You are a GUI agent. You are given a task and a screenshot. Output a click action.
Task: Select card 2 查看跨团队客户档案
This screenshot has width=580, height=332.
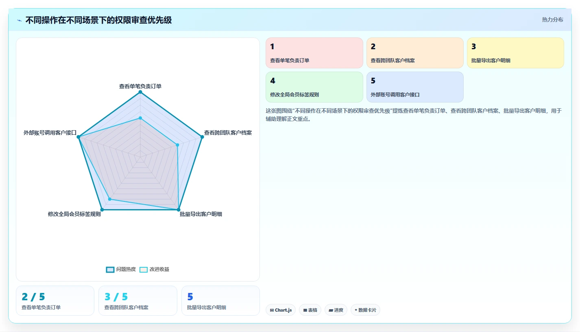pos(415,53)
